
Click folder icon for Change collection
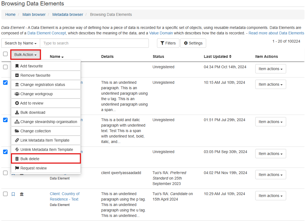coord(17,131)
